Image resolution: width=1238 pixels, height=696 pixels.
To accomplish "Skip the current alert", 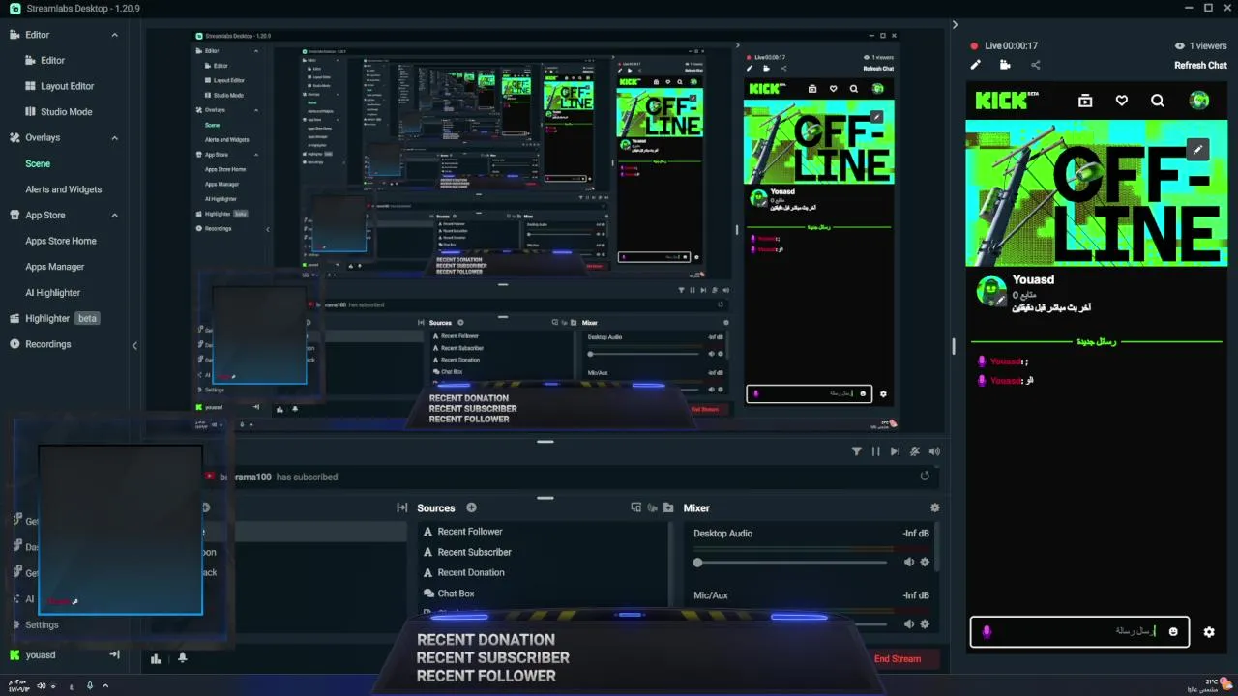I will pyautogui.click(x=895, y=451).
